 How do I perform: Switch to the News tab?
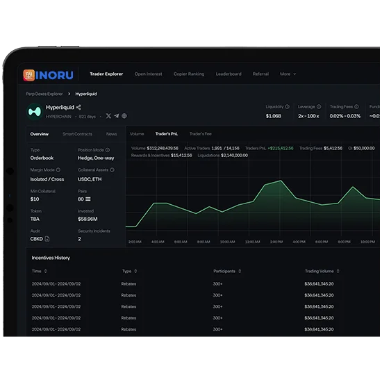[x=112, y=134]
